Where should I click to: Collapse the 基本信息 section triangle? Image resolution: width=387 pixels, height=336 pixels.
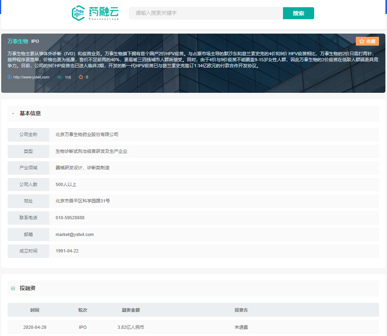13,114
